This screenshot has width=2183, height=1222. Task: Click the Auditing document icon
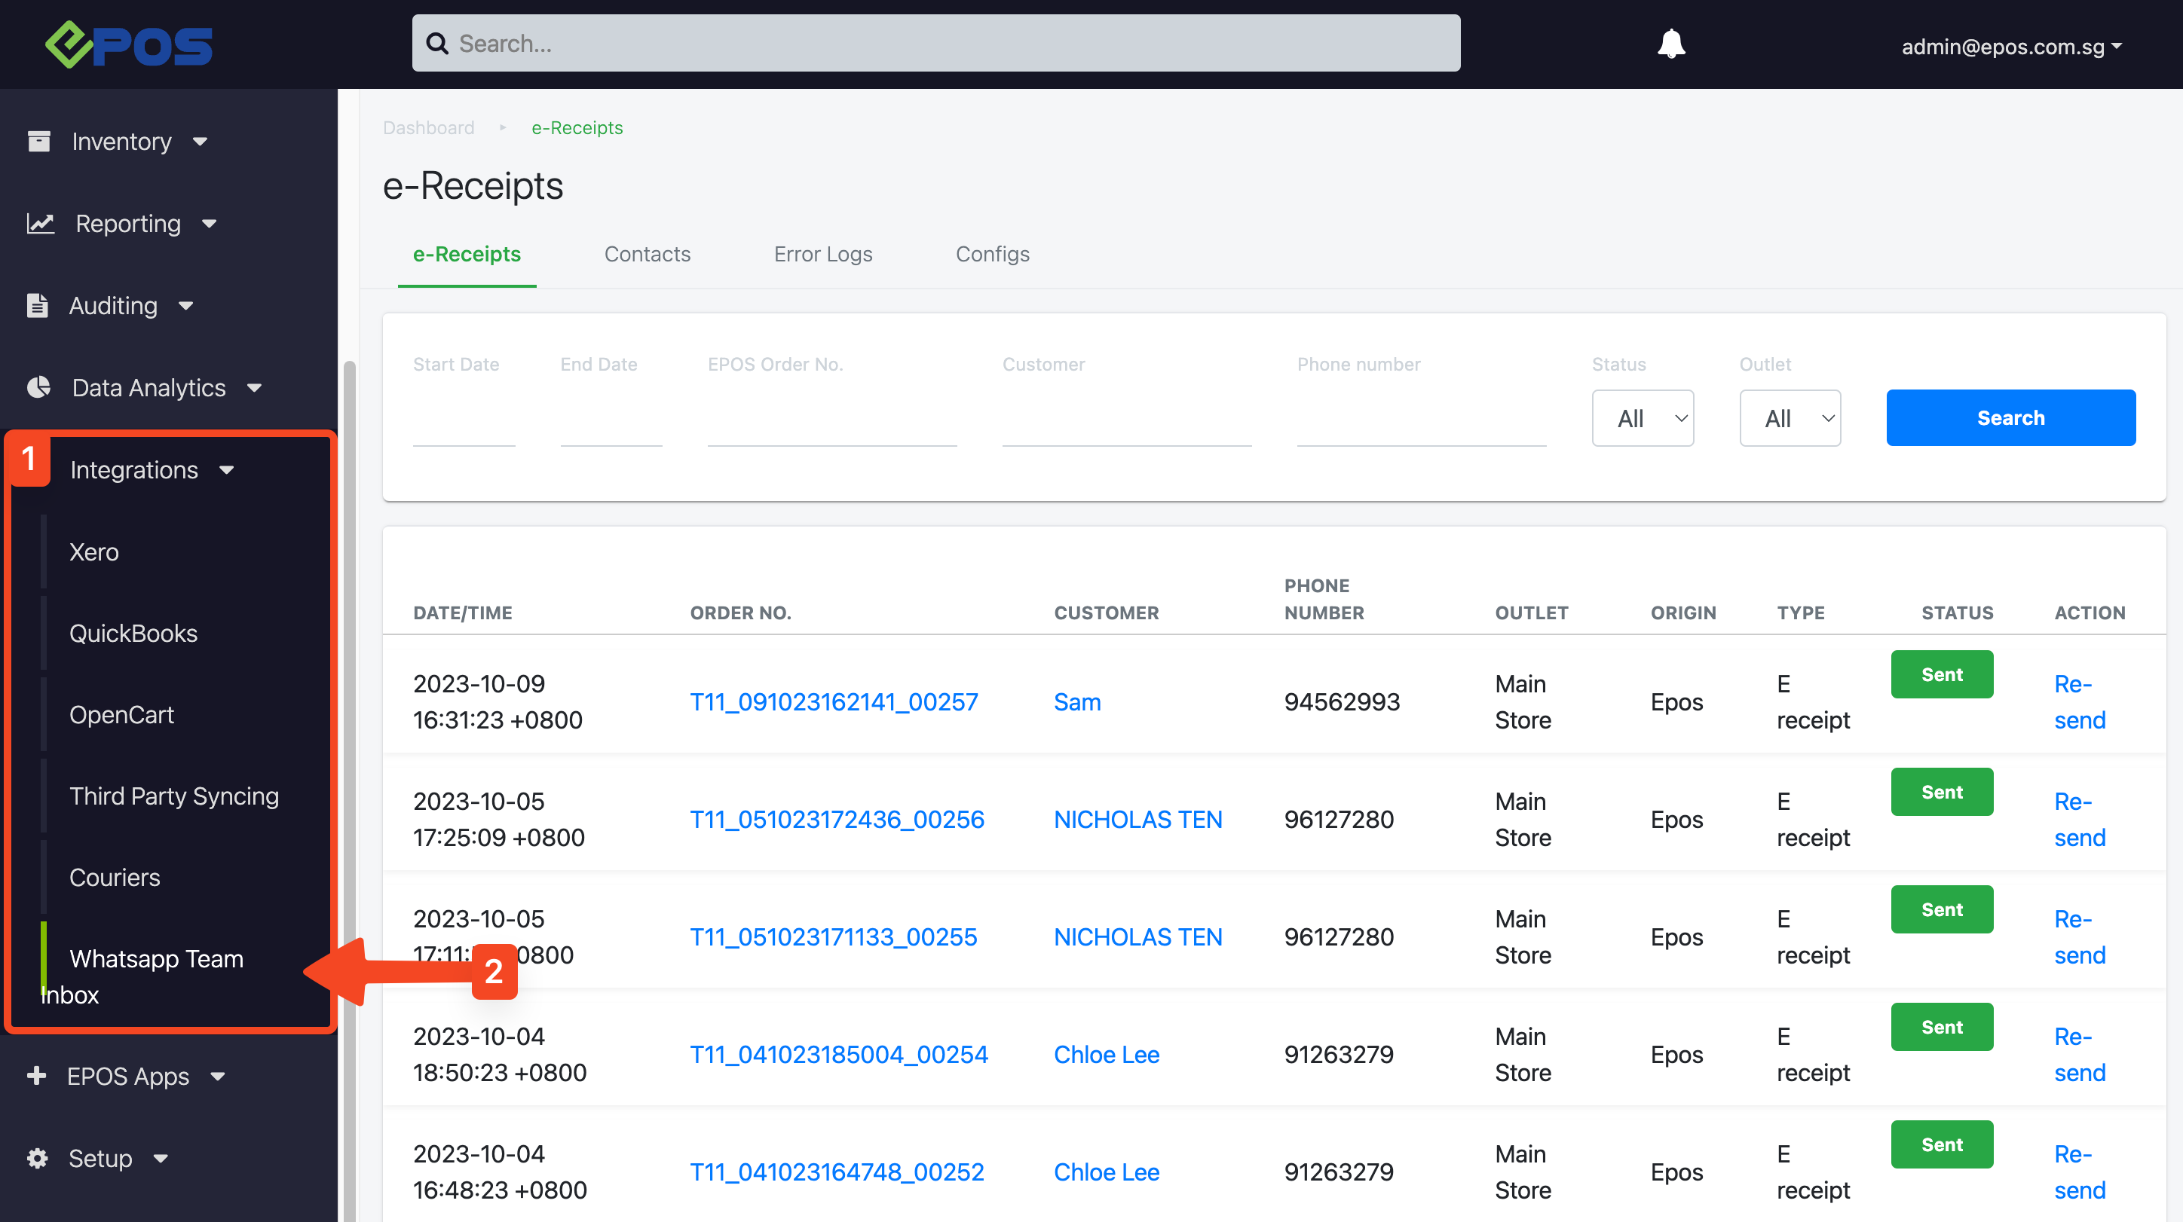tap(37, 305)
